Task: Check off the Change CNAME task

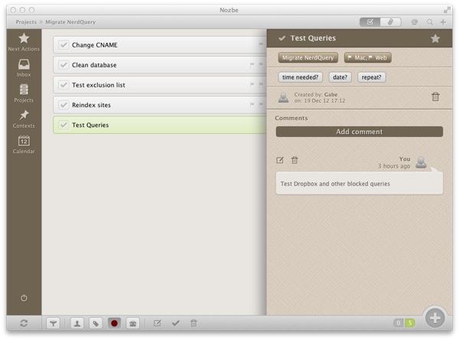Action: (63, 45)
